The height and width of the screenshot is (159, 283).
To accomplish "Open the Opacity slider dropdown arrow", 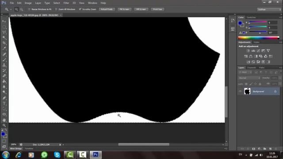I will click(x=280, y=78).
